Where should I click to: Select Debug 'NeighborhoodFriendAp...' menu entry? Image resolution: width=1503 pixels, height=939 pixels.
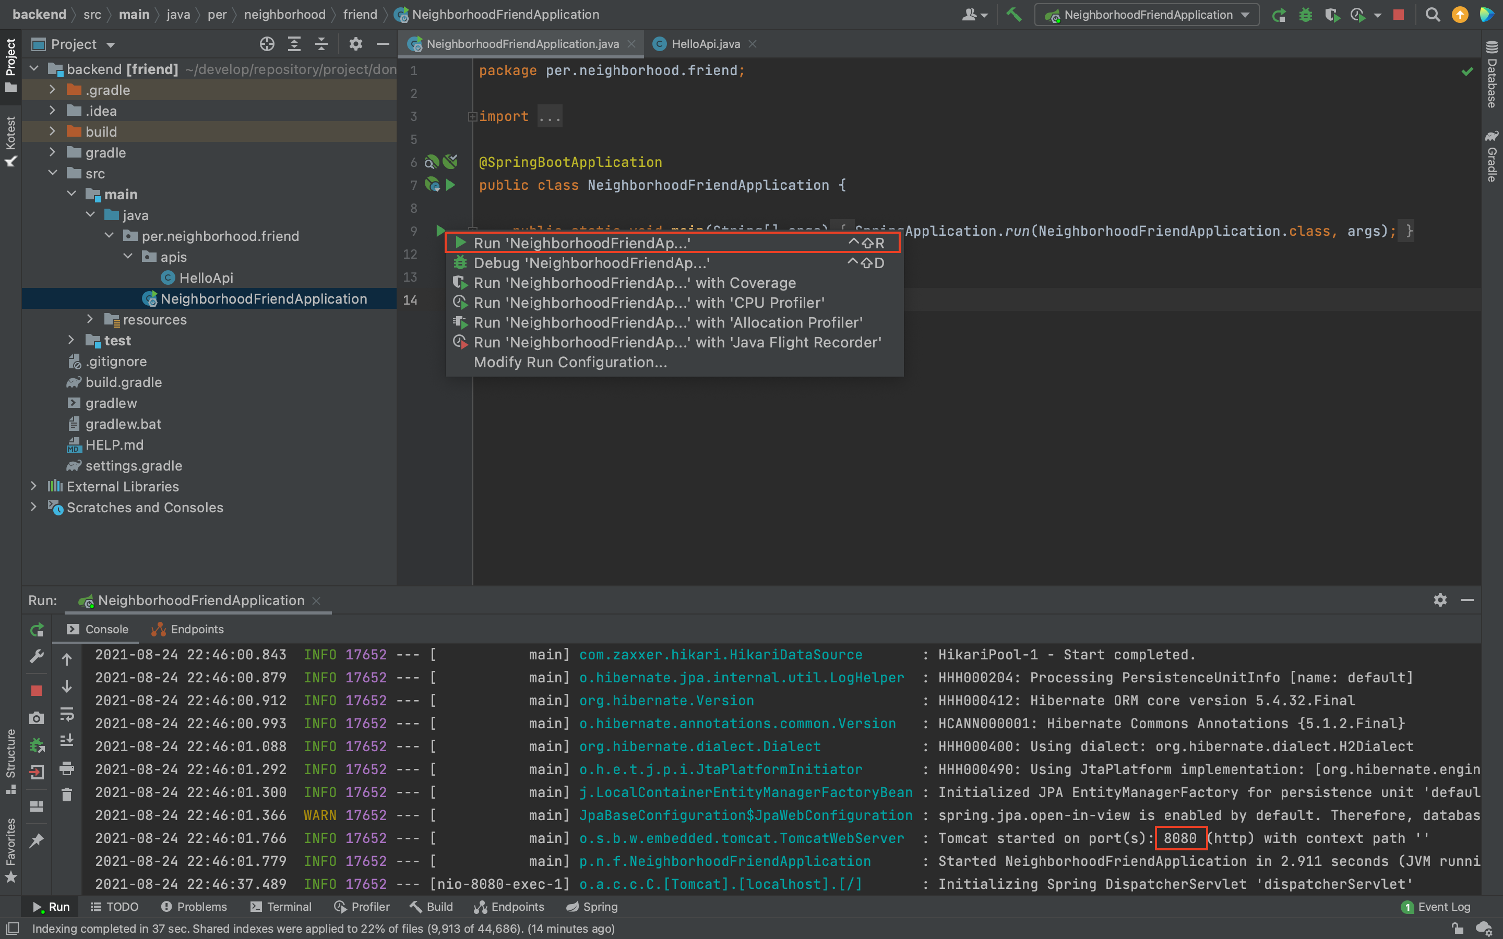pos(591,263)
